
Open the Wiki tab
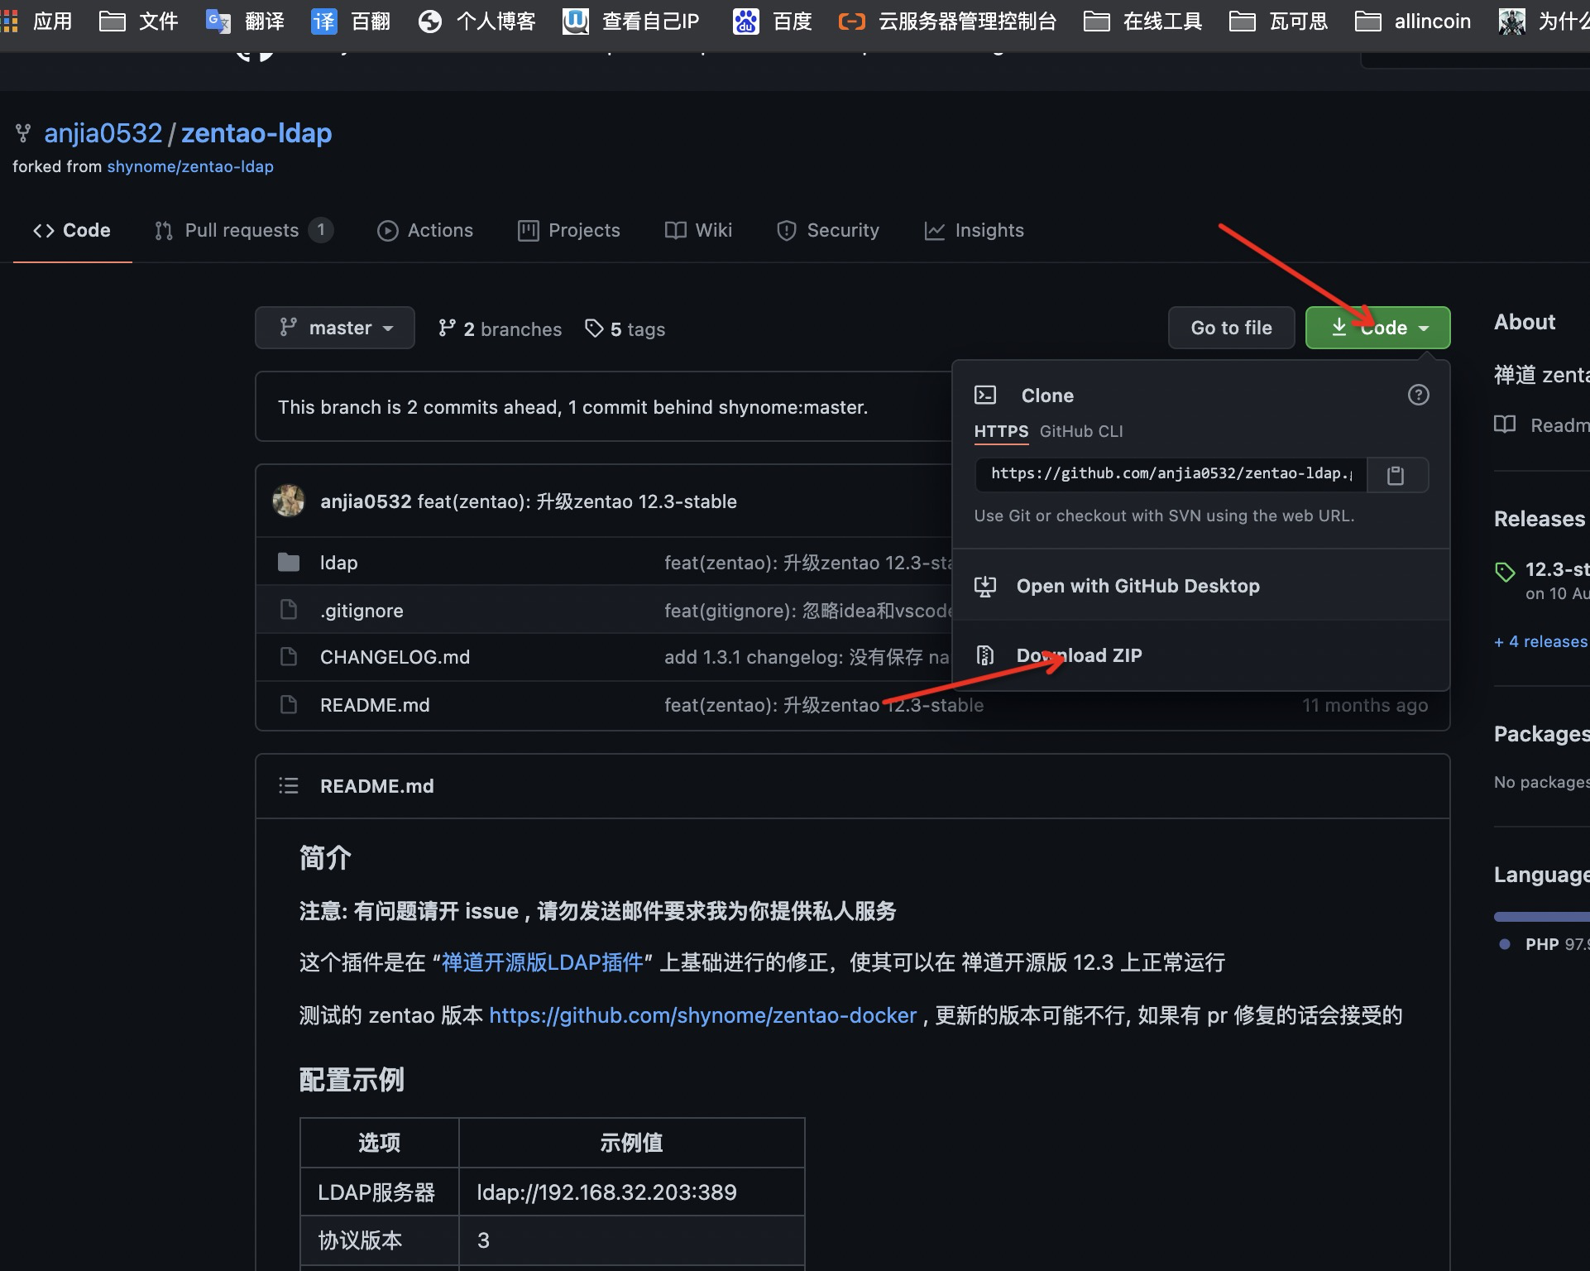tap(699, 230)
